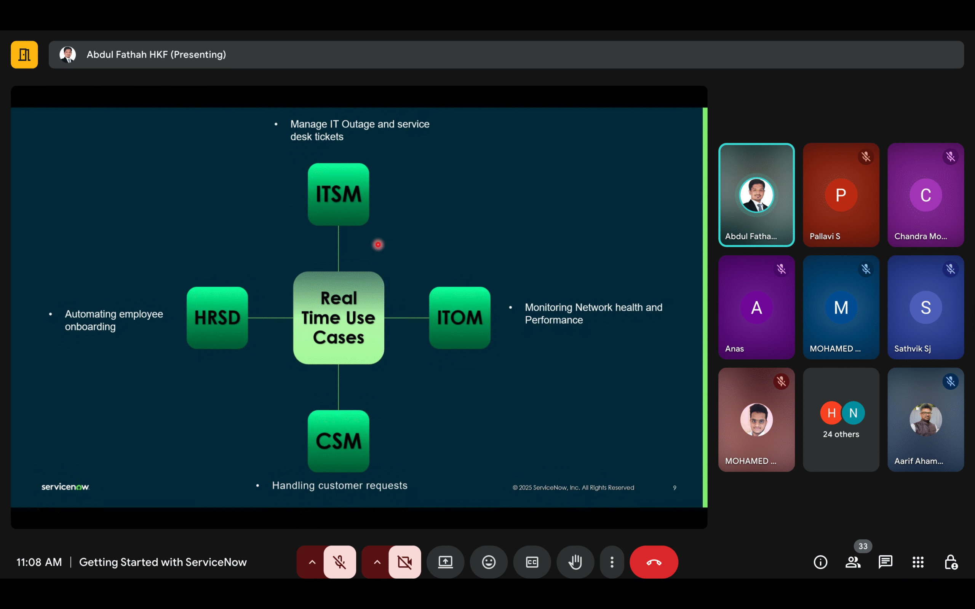Click the participants count badge showing 33

(862, 546)
